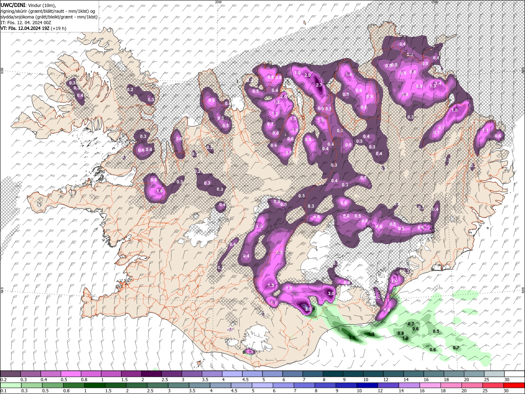
Task: Pick the light grey 25 swatch in snow scale
Action: pyautogui.click(x=494, y=374)
